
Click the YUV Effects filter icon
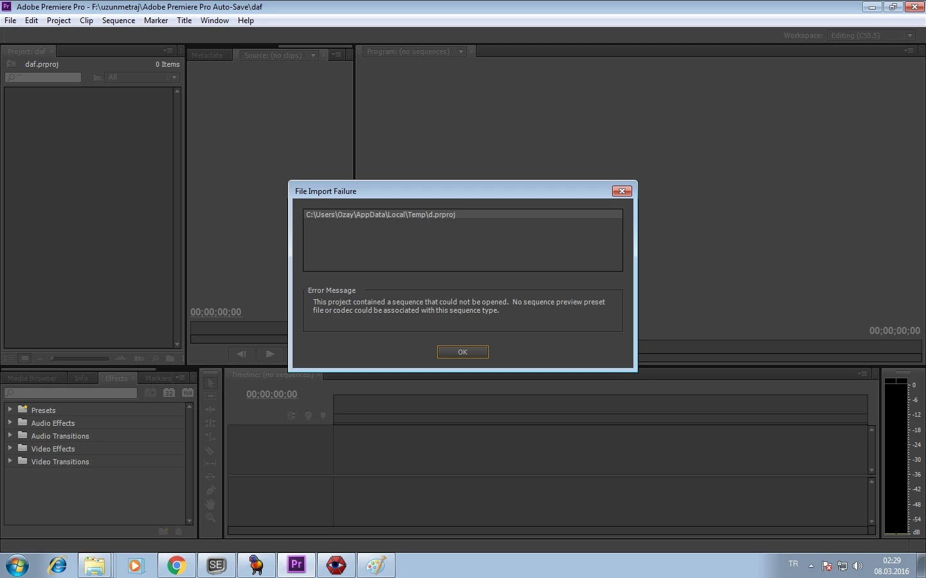click(188, 392)
